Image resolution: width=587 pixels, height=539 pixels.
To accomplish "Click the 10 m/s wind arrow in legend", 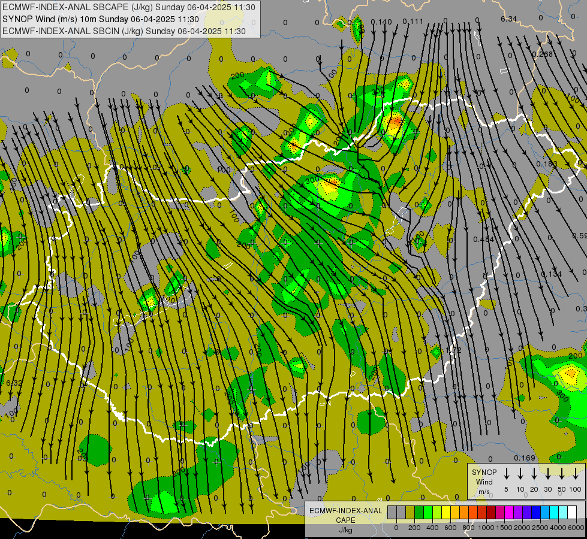I will (x=520, y=473).
